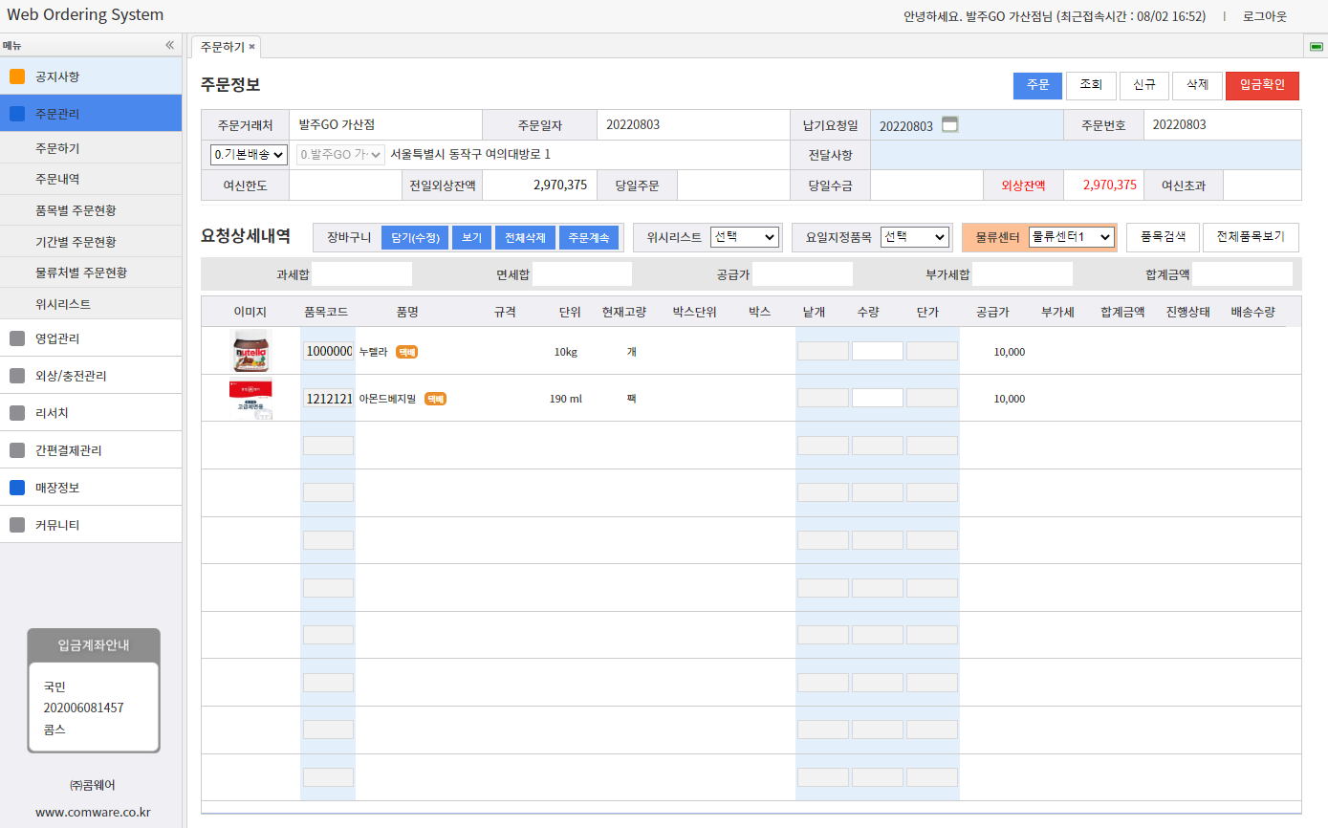
Task: Click the 품명 column header
Action: pyautogui.click(x=408, y=312)
